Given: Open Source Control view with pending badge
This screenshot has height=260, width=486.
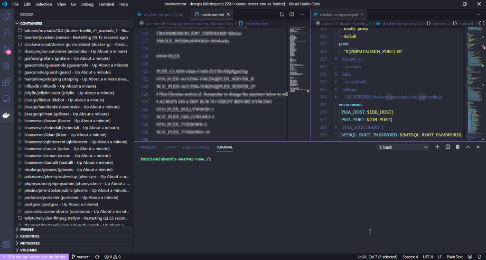Looking at the screenshot, I should (x=7, y=49).
